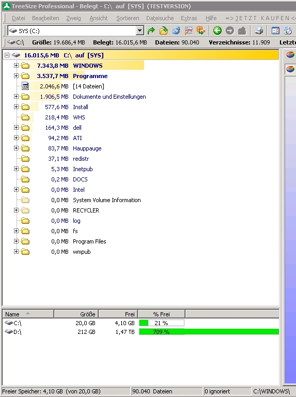Viewport: 296px width, 397px height.
Task: Sort by the Name column header
Action: [28, 314]
